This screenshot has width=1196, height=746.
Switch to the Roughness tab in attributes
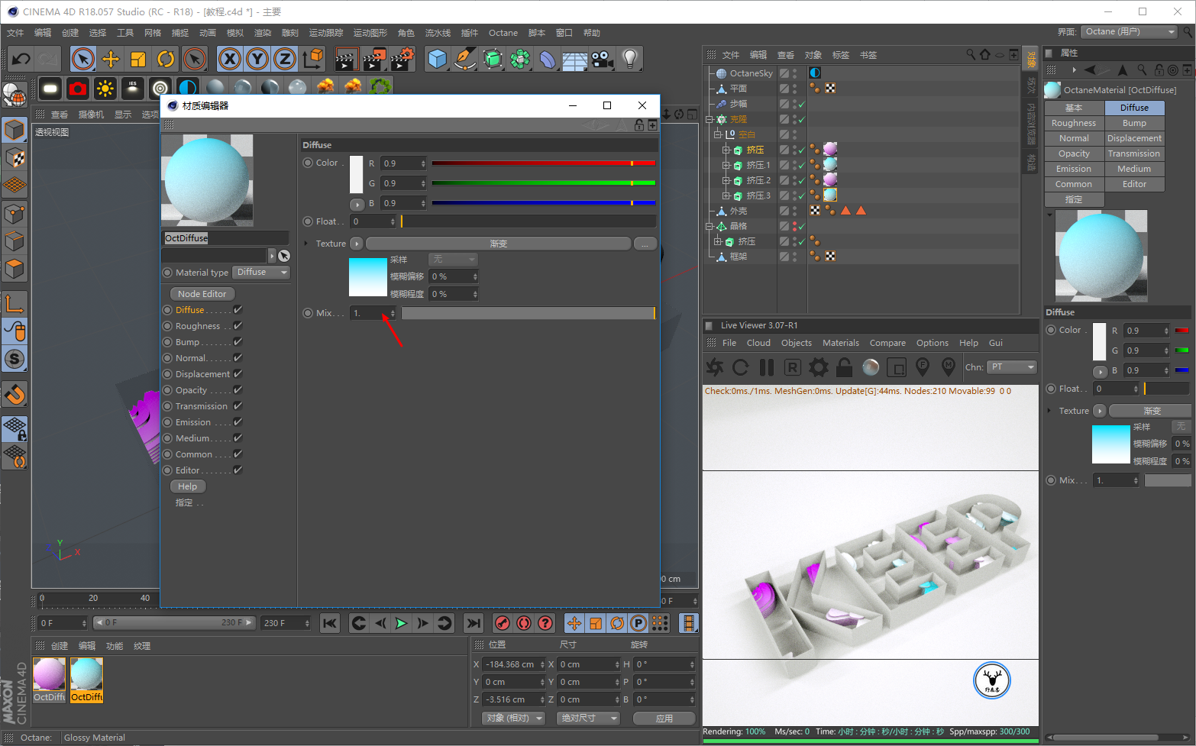coord(1074,123)
